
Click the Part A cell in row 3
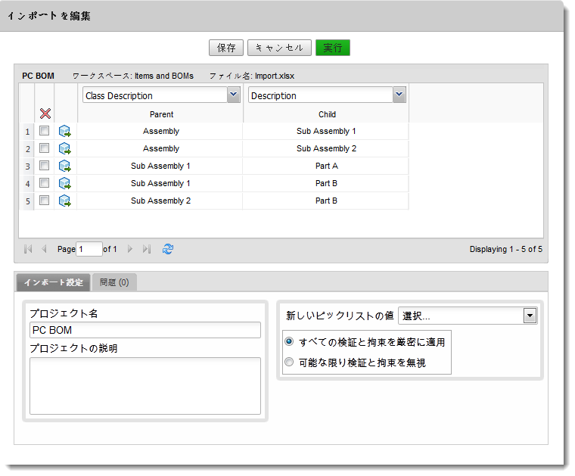coord(326,166)
